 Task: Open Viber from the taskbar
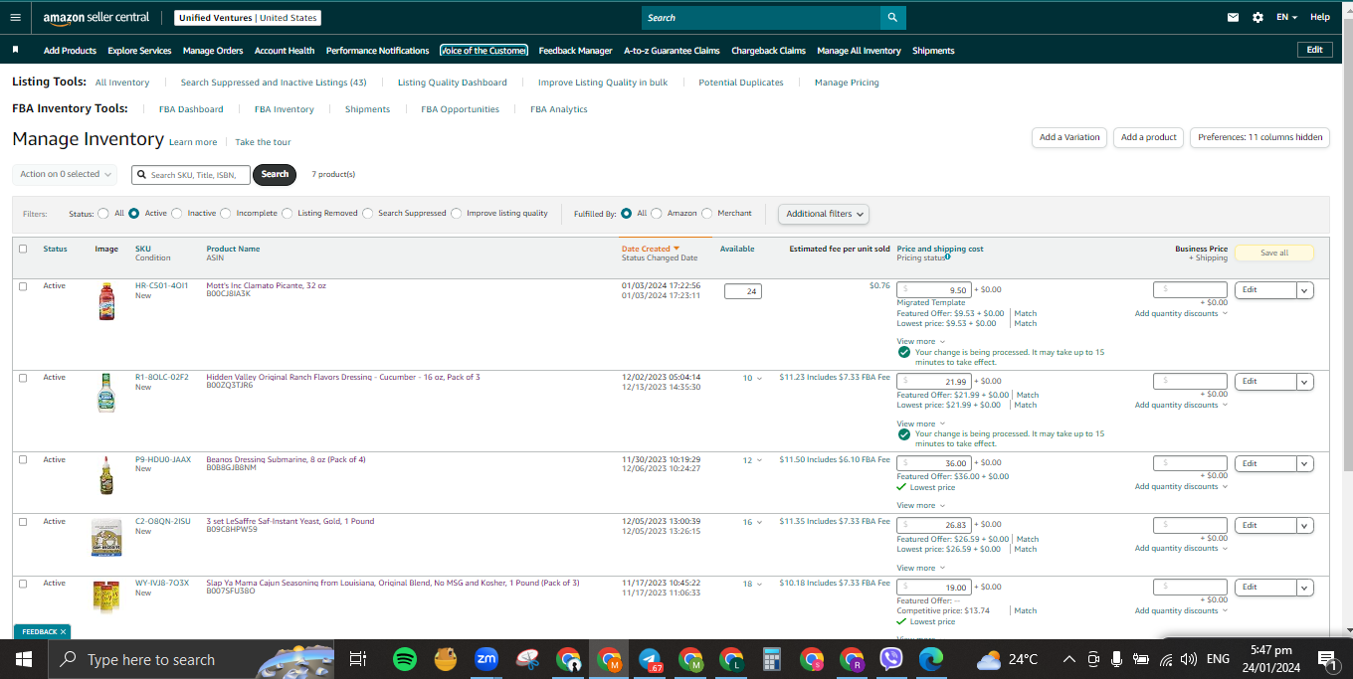click(x=891, y=659)
